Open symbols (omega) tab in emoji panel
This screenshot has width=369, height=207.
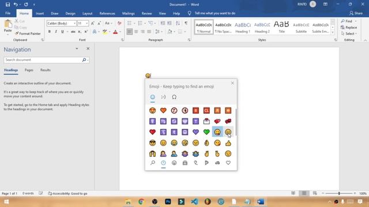click(174, 97)
